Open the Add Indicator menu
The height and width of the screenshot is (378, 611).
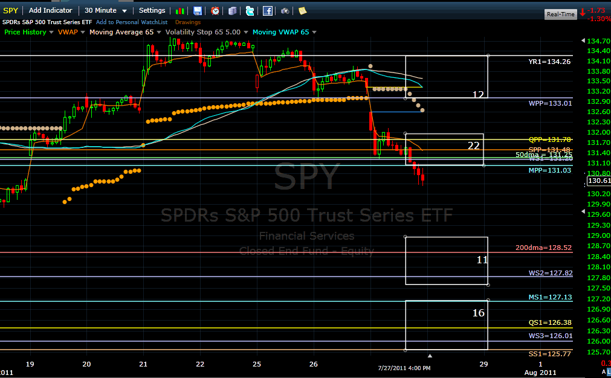pyautogui.click(x=51, y=10)
